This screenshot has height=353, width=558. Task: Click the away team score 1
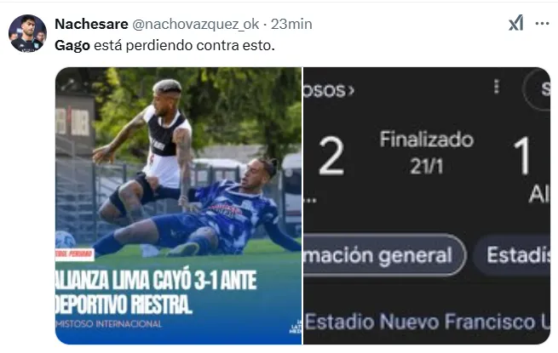[x=522, y=156]
